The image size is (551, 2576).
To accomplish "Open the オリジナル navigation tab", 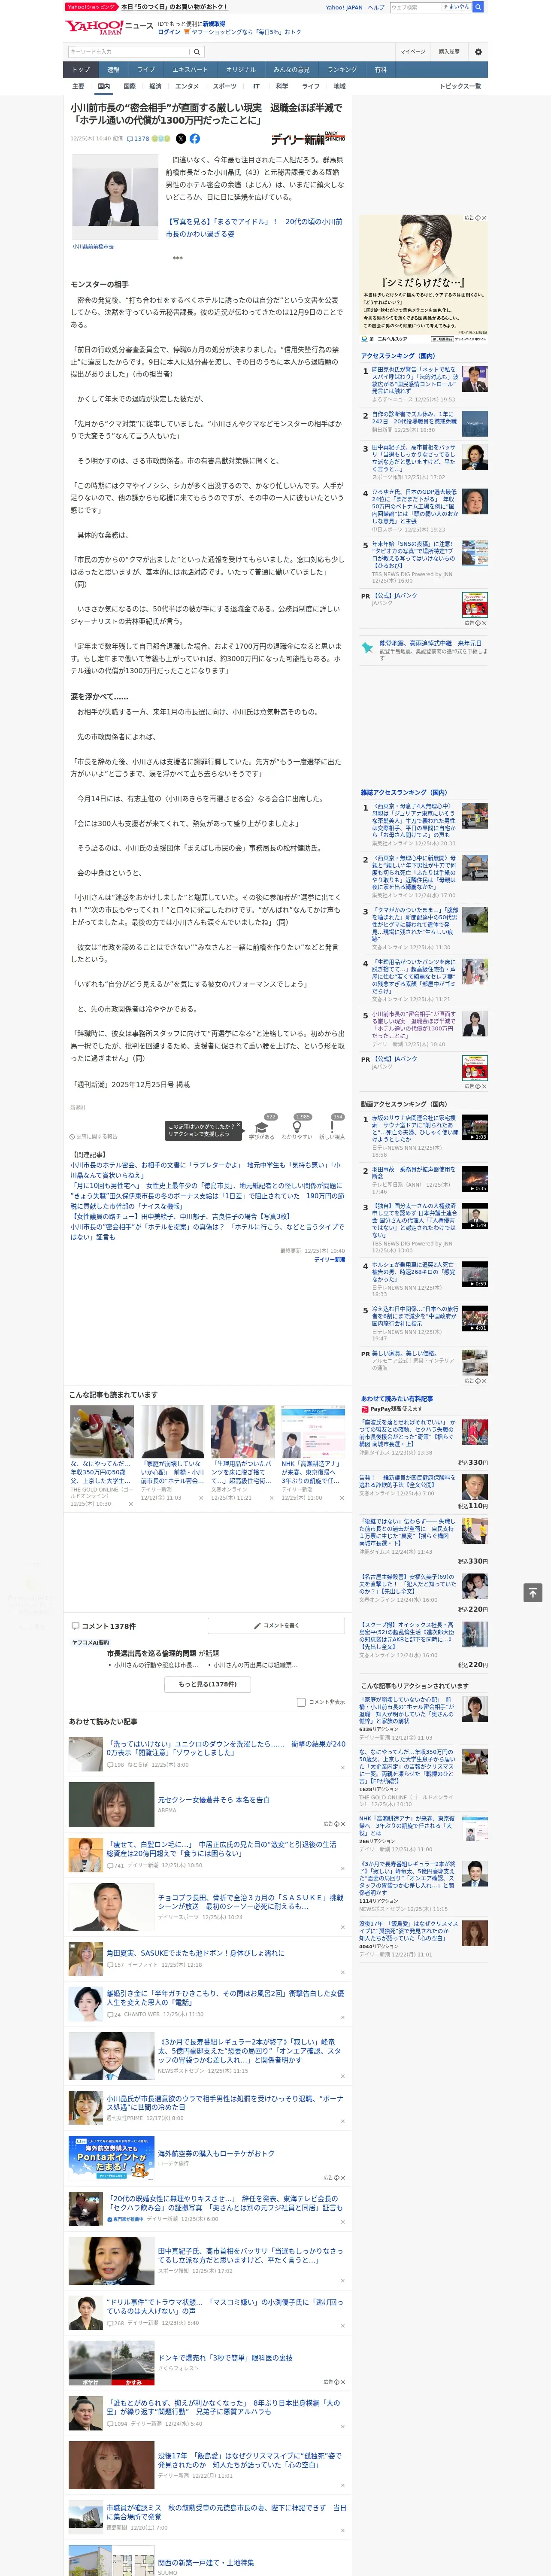I will tap(241, 70).
